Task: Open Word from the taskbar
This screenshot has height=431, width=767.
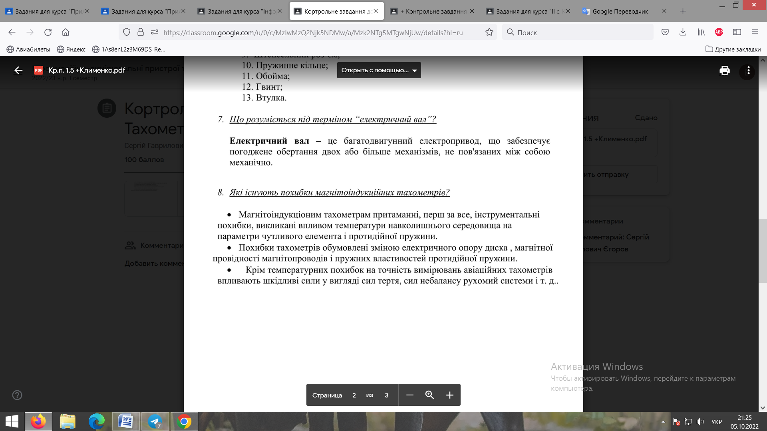Action: pyautogui.click(x=125, y=421)
